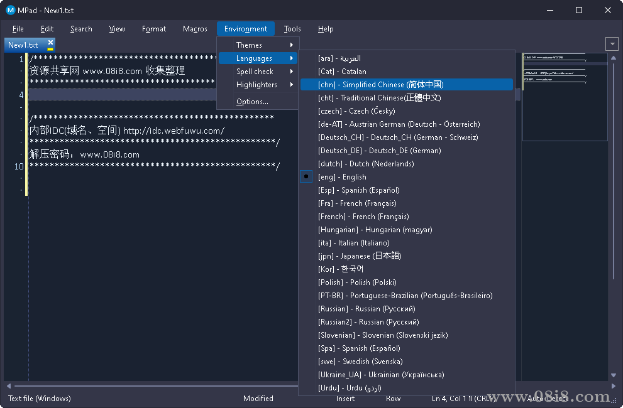The width and height of the screenshot is (623, 408).
Task: Select Simplified Chinese [chn] language
Action: (407, 85)
